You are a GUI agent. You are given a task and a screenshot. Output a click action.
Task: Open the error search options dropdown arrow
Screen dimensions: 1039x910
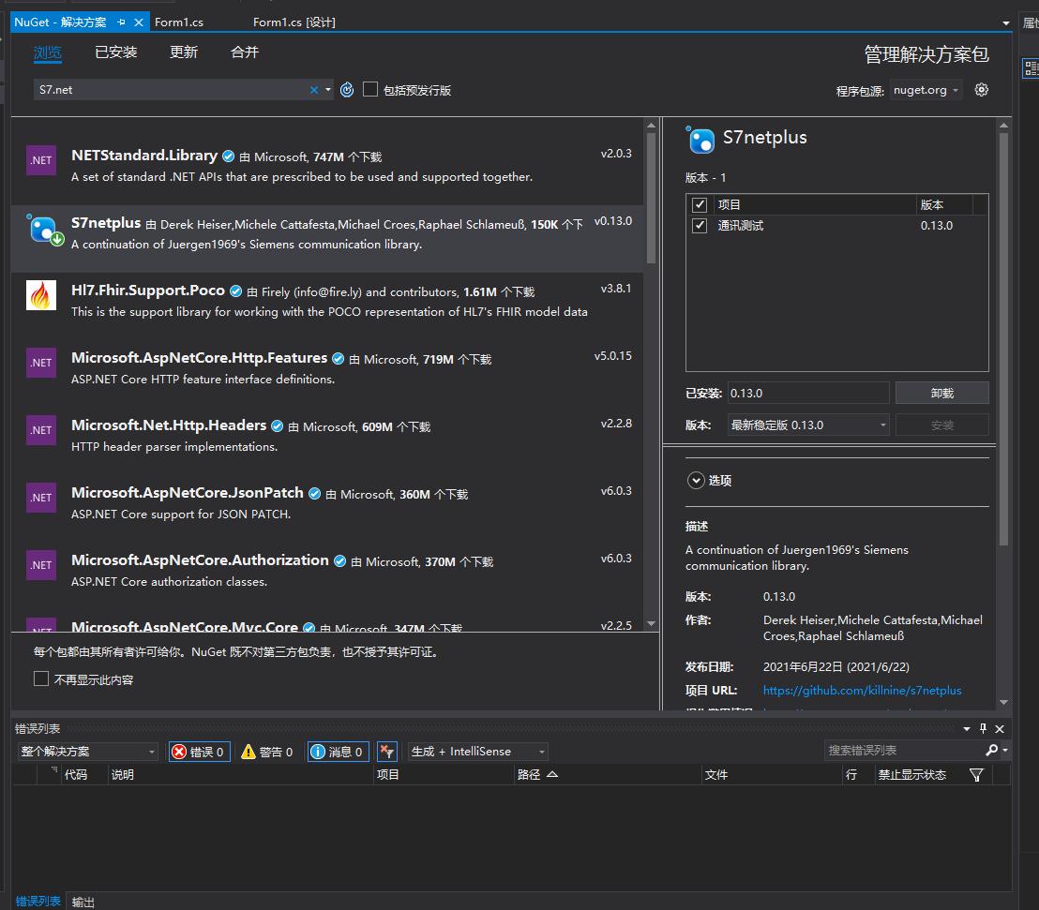click(1006, 750)
